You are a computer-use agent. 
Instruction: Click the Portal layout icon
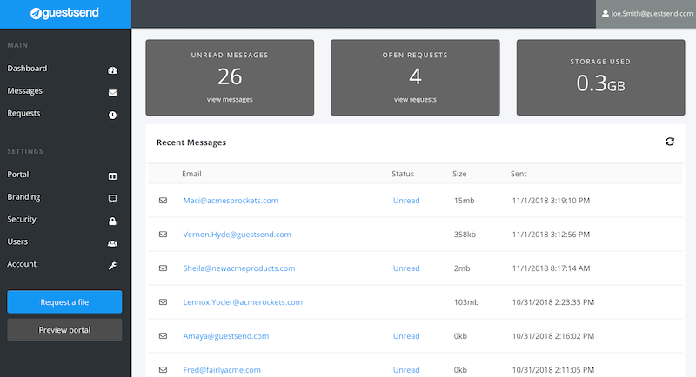click(113, 176)
